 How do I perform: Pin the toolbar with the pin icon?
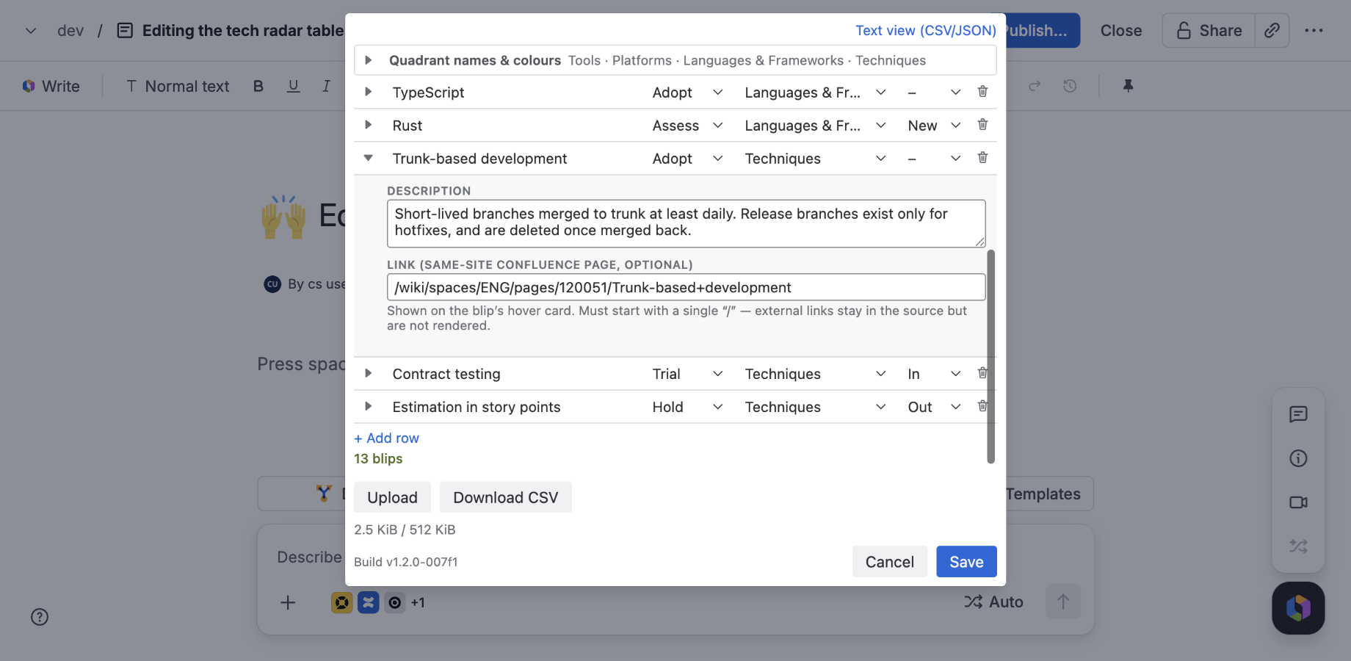[1128, 86]
